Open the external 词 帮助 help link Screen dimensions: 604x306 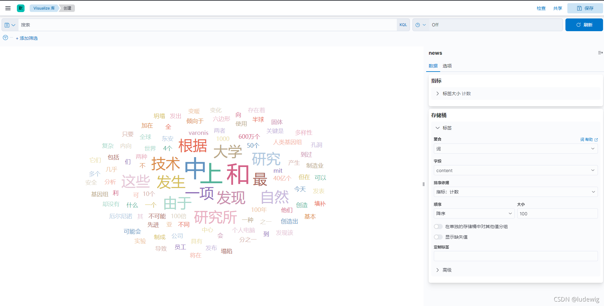click(x=589, y=140)
